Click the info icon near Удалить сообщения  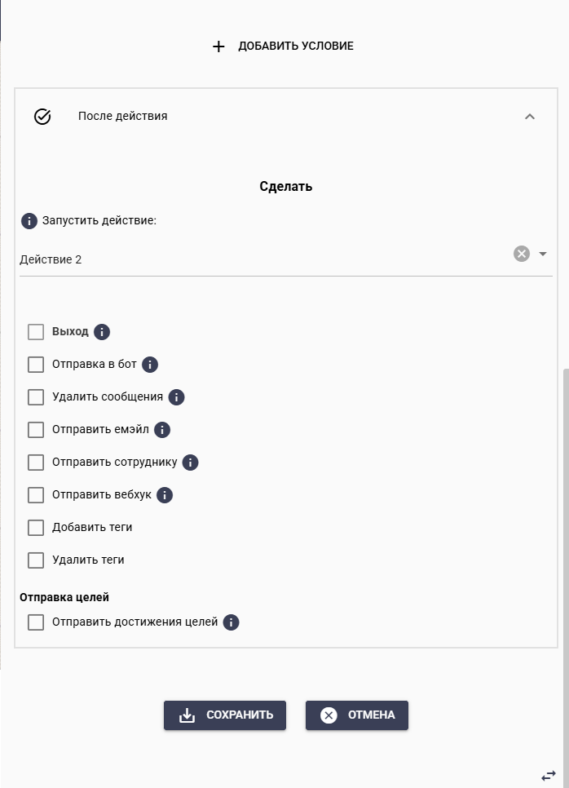click(x=176, y=397)
